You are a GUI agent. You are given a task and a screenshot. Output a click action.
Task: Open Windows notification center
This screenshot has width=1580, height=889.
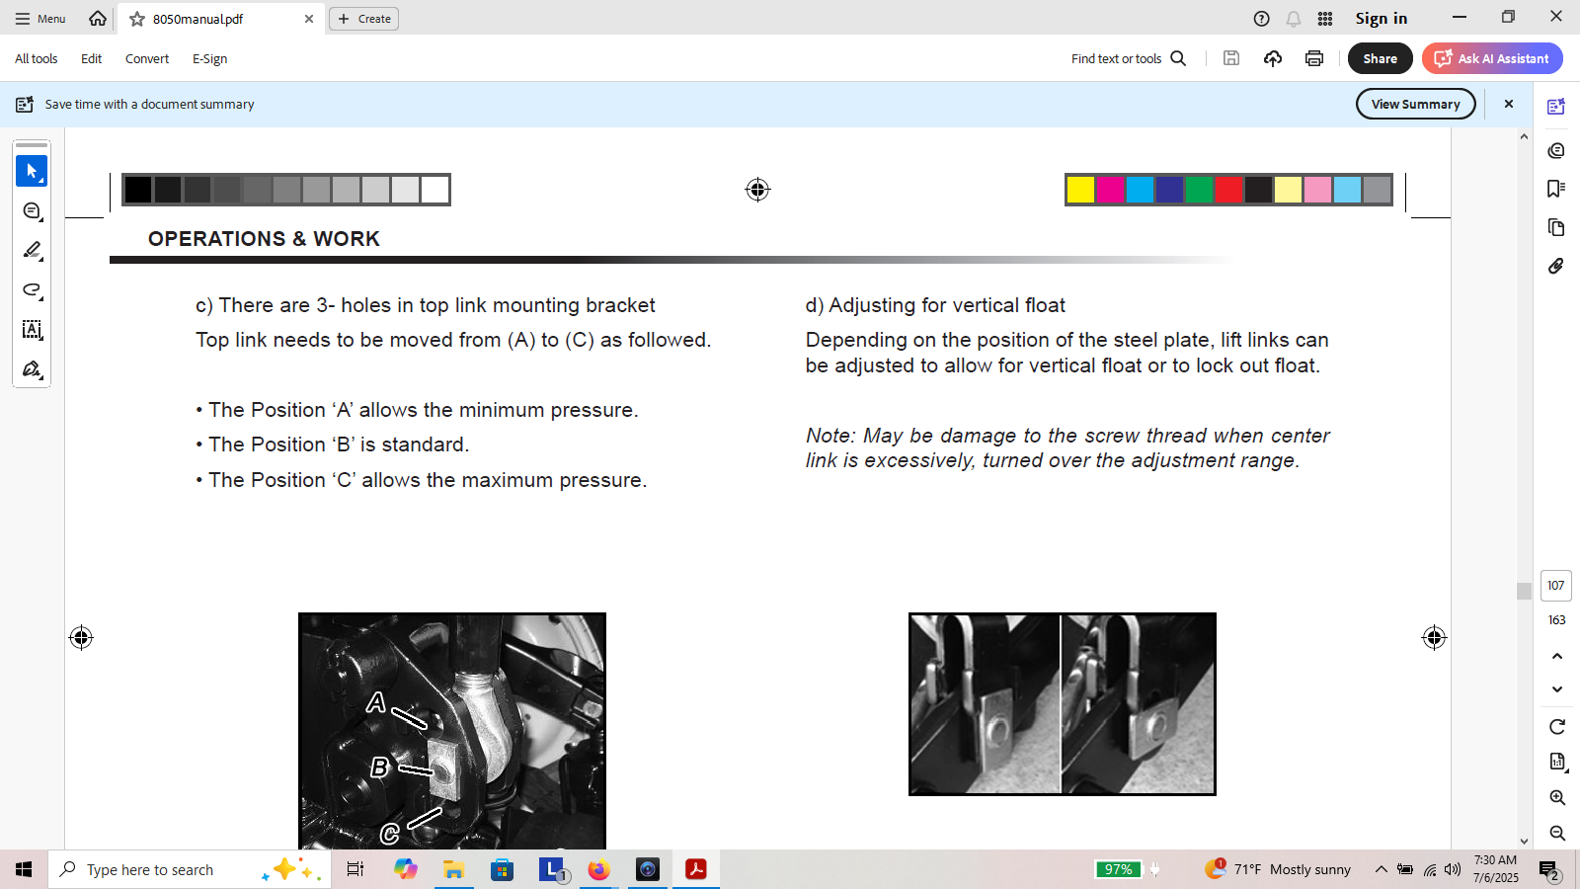(1549, 870)
